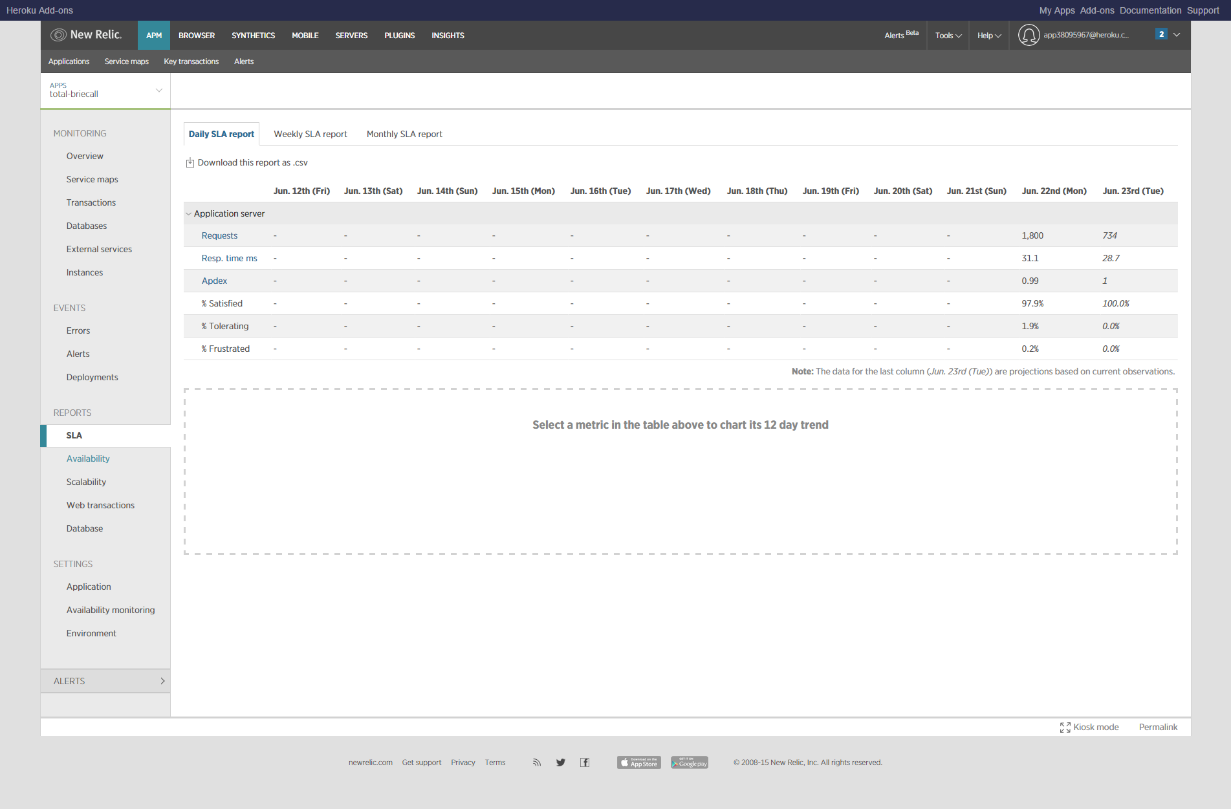Open the Database report in sidebar
This screenshot has height=809, width=1231.
pyautogui.click(x=85, y=529)
